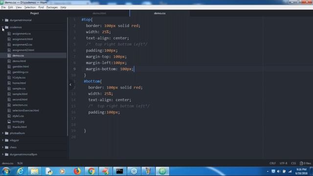Click the durgamatrimonial folder icon
This screenshot has width=313, height=176.
click(x=6, y=20)
